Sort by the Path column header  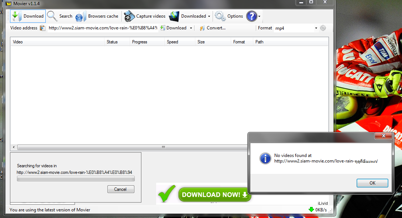click(291, 42)
